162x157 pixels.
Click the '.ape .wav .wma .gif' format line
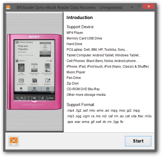click(x=95, y=122)
